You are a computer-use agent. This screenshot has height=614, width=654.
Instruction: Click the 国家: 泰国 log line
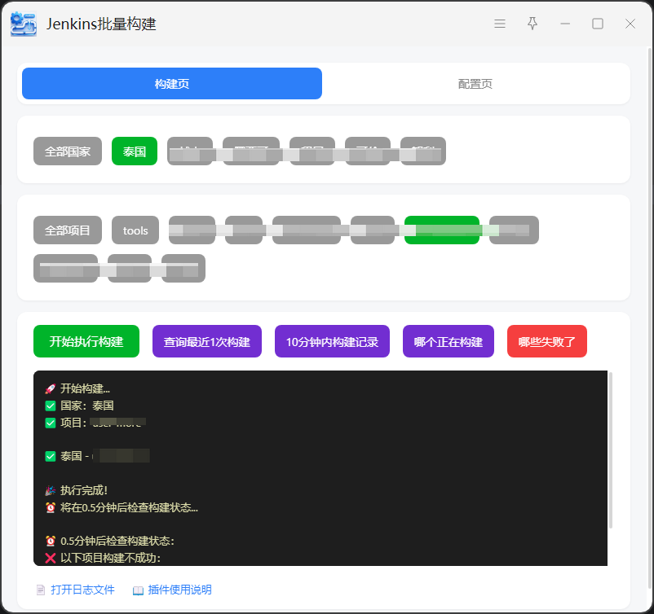[79, 406]
